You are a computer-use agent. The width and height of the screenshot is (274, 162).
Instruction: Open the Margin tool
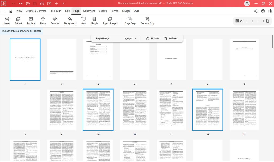[x=94, y=21]
